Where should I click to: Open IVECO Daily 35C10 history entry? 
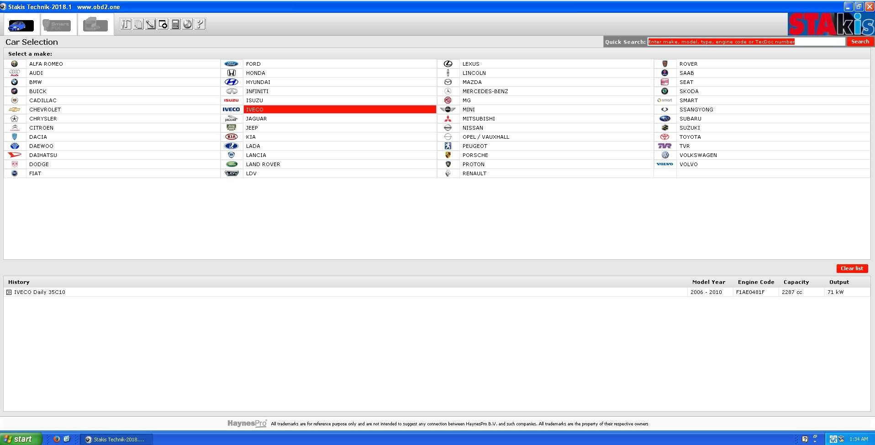click(40, 292)
